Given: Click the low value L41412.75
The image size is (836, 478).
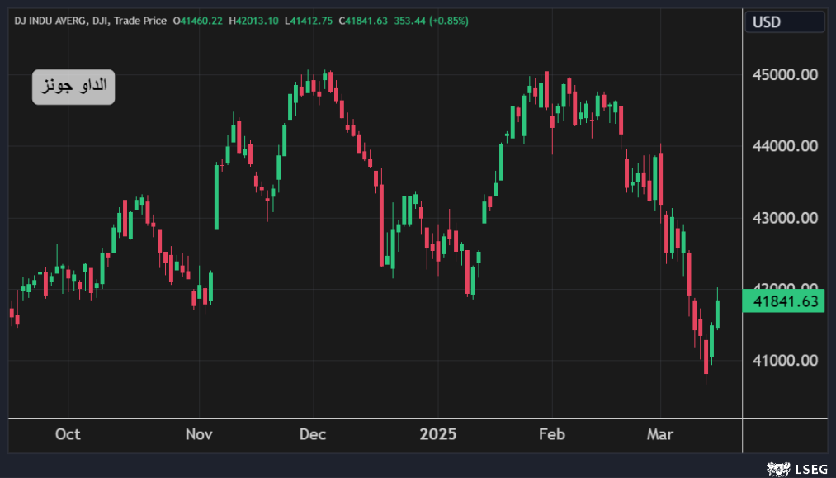Looking at the screenshot, I should click(x=309, y=21).
